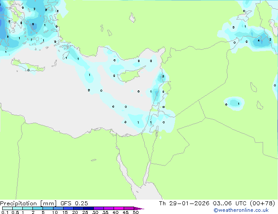Click the 1–2 mm legend color swatch
The width and height of the screenshot is (278, 214).
(x=28, y=208)
